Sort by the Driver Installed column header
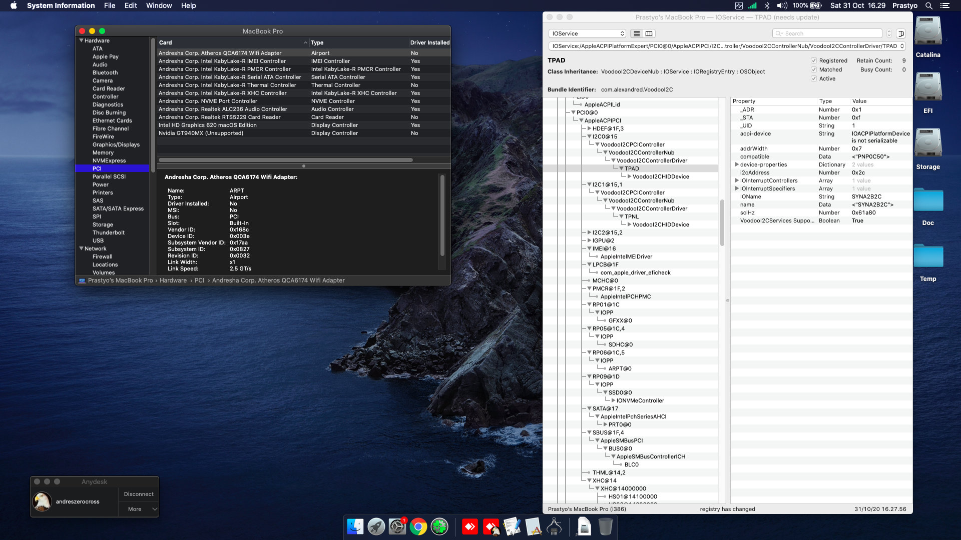The image size is (961, 540). point(429,42)
